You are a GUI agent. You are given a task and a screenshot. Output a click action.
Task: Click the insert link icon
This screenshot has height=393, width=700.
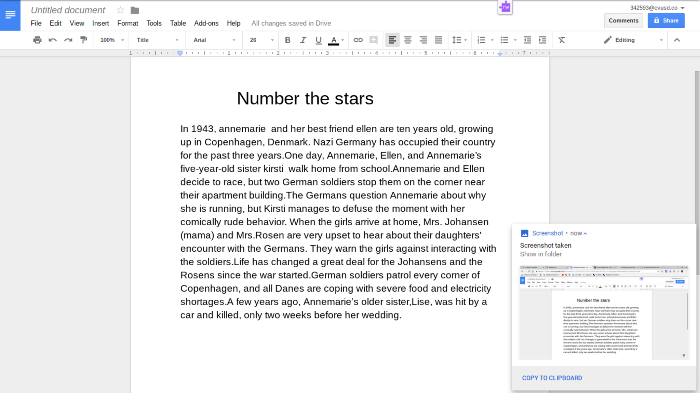point(358,40)
